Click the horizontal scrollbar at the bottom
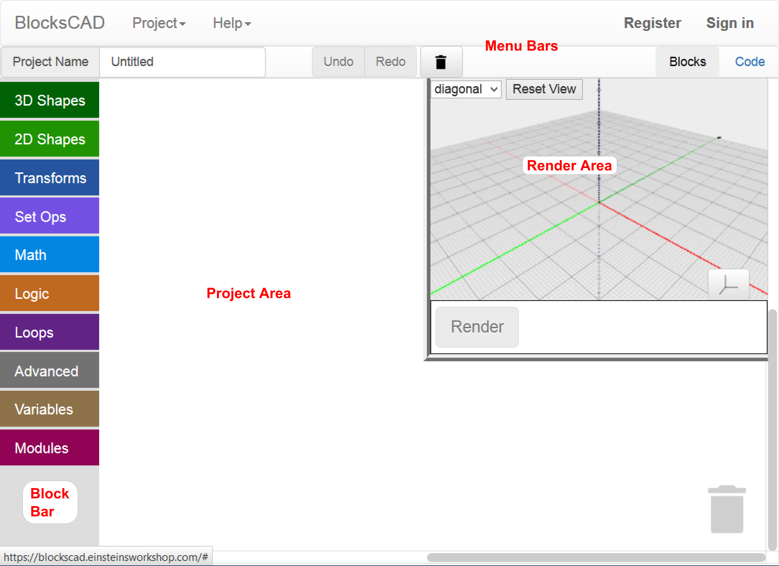This screenshot has width=779, height=566. pos(596,557)
